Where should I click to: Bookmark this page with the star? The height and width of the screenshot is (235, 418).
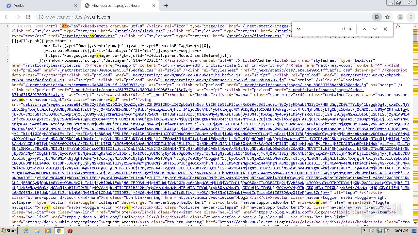tap(387, 17)
